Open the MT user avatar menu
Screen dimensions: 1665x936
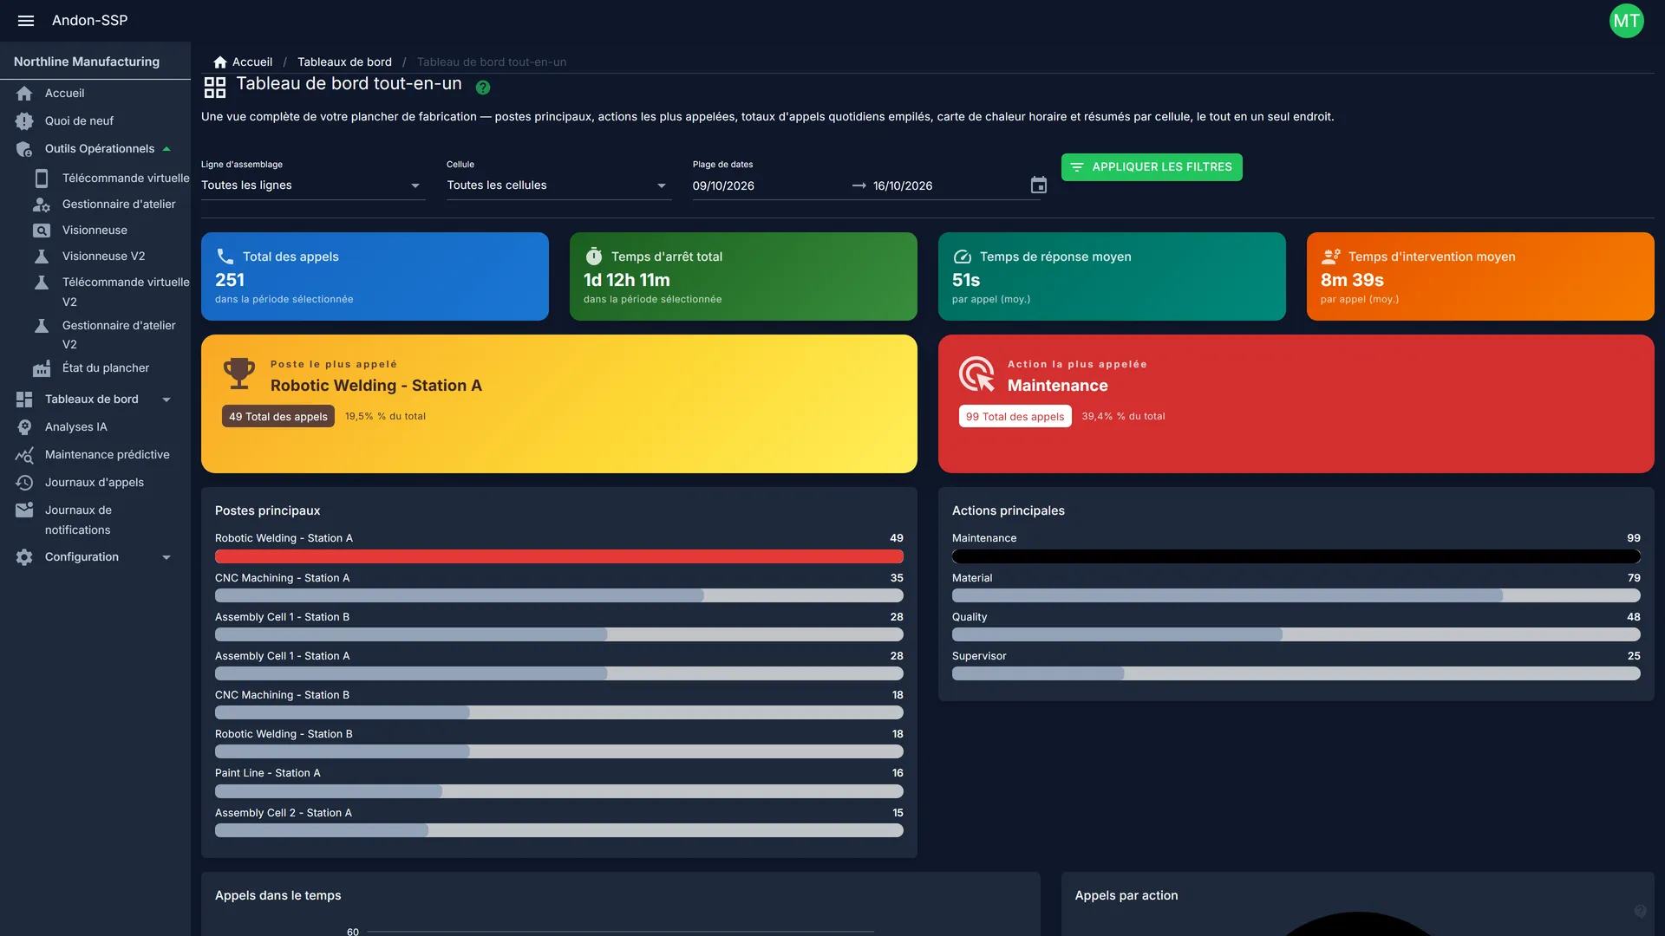tap(1626, 21)
